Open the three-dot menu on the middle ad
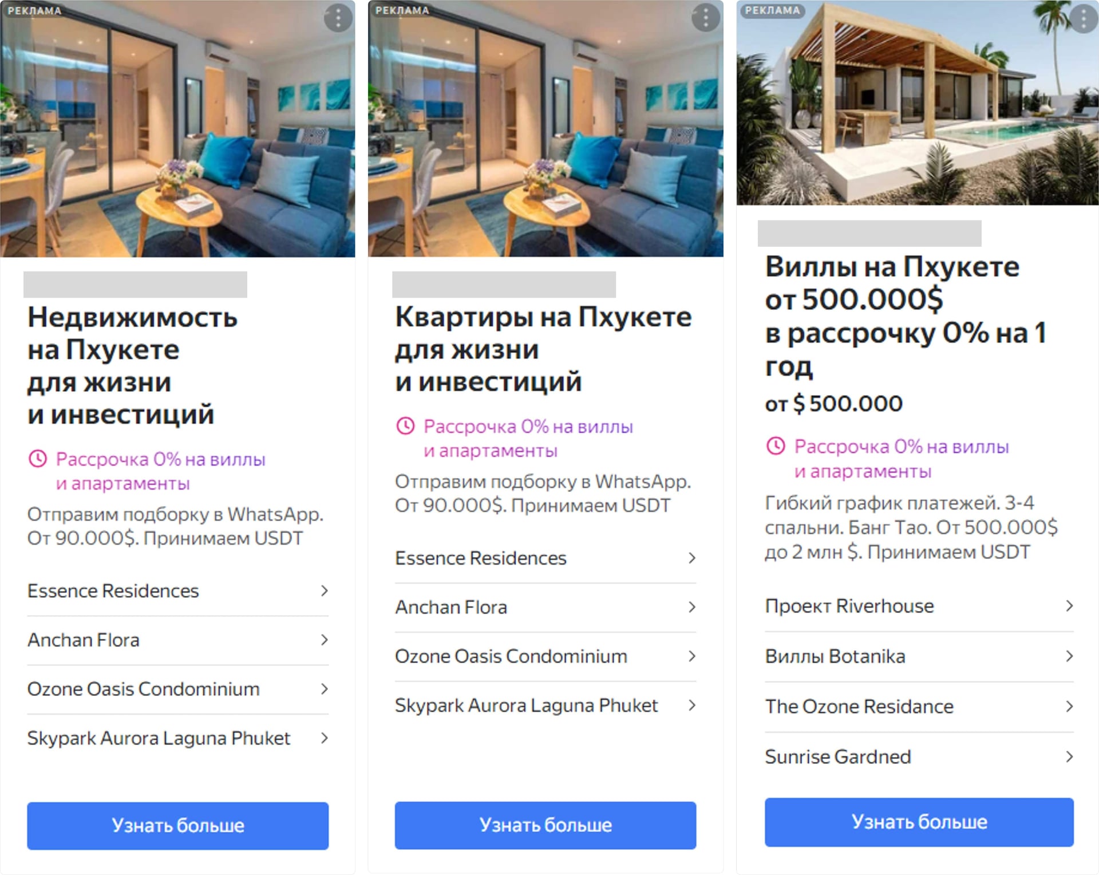Viewport: 1099px width, 875px height. pos(705,18)
